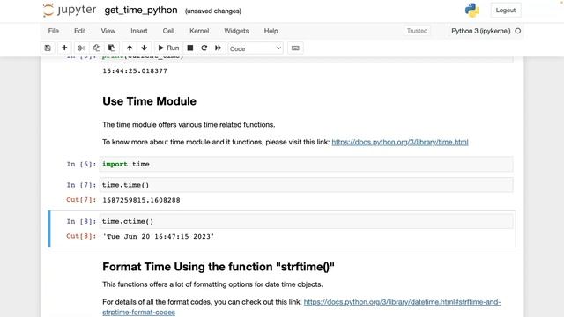Select output text 16:44:25.018377
The width and height of the screenshot is (564, 317).
(x=135, y=71)
